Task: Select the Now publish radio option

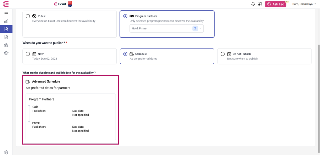Action: pos(28,54)
